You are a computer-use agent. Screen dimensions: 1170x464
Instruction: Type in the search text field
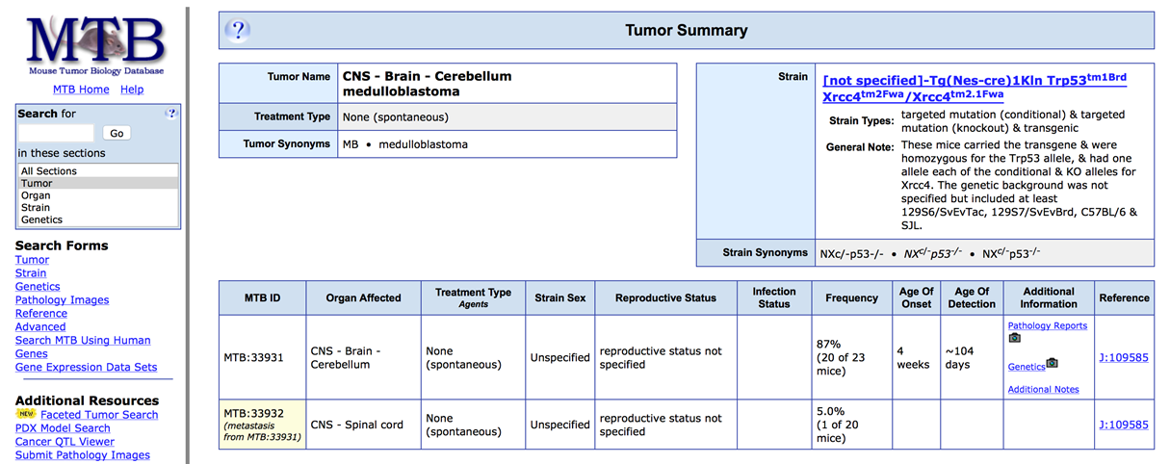click(x=56, y=133)
